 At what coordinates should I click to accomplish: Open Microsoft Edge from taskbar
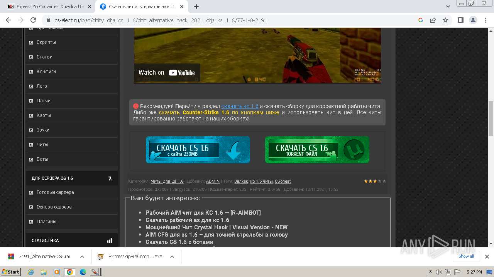[83, 272]
